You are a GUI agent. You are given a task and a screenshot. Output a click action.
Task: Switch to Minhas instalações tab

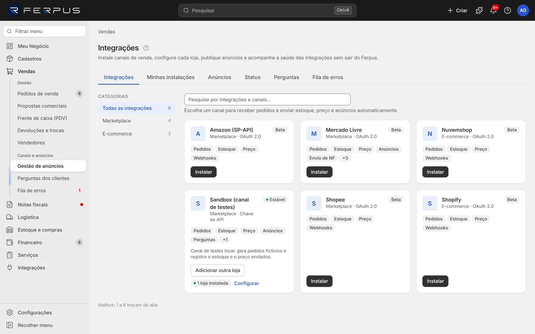coord(171,77)
